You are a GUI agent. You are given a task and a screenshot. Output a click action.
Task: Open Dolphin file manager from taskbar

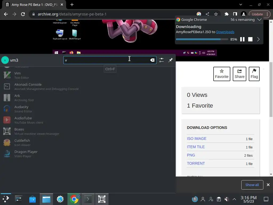(46, 199)
